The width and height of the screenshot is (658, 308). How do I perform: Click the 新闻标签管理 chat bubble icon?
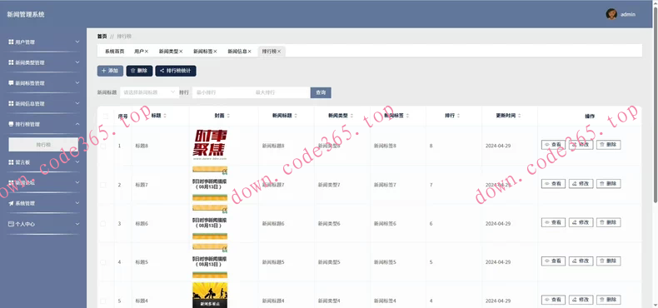(x=11, y=83)
